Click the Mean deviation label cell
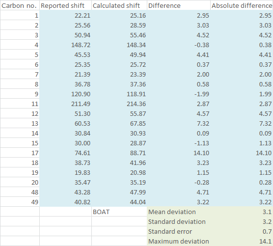The width and height of the screenshot is (273, 246). click(x=179, y=212)
